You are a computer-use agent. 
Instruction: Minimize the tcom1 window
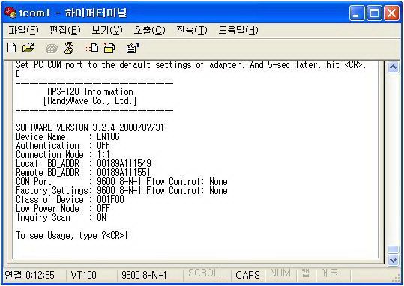coord(357,13)
